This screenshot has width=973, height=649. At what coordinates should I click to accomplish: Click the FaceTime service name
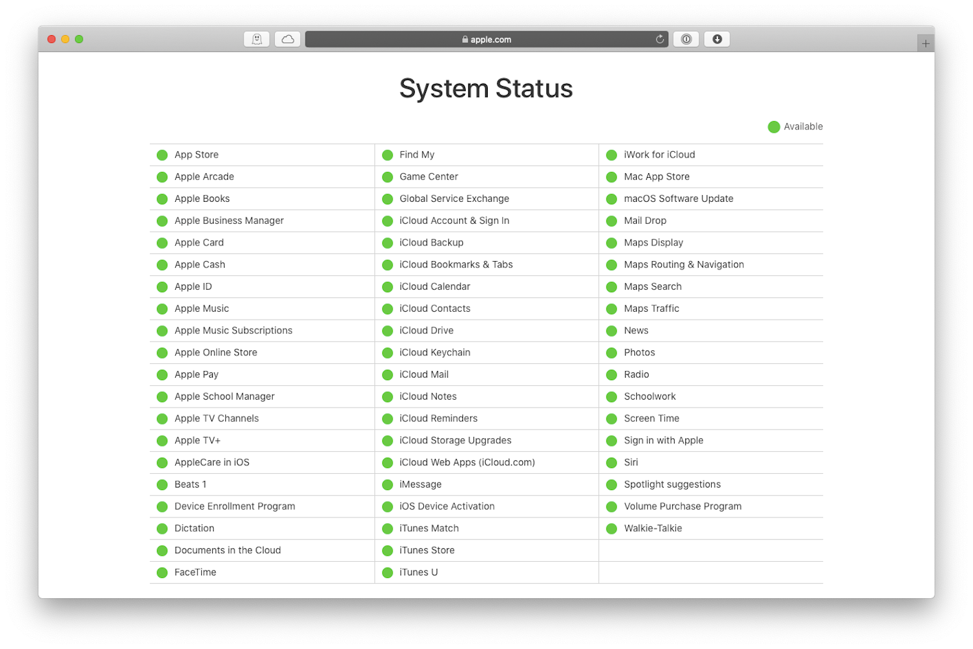(195, 572)
